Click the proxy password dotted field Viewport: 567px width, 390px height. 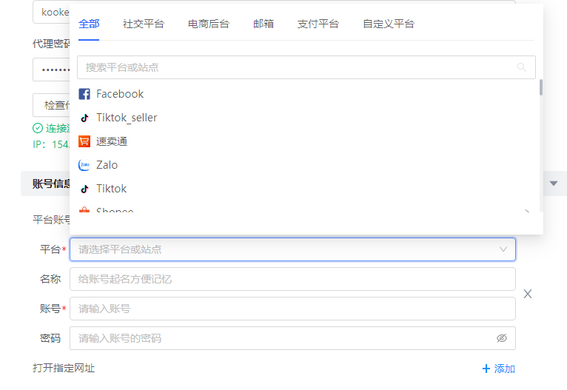[x=51, y=70]
